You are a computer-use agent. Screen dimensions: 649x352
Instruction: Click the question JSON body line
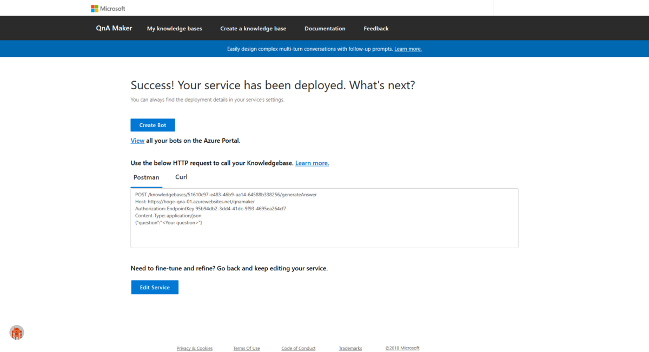(169, 223)
